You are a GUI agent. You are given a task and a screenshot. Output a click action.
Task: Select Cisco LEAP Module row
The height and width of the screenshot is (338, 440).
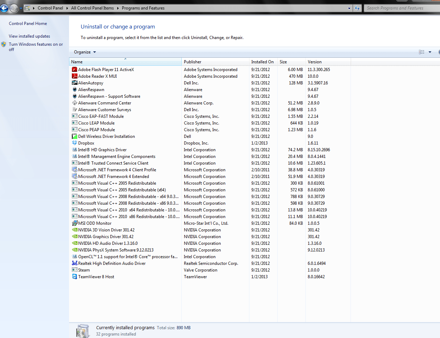point(210,123)
